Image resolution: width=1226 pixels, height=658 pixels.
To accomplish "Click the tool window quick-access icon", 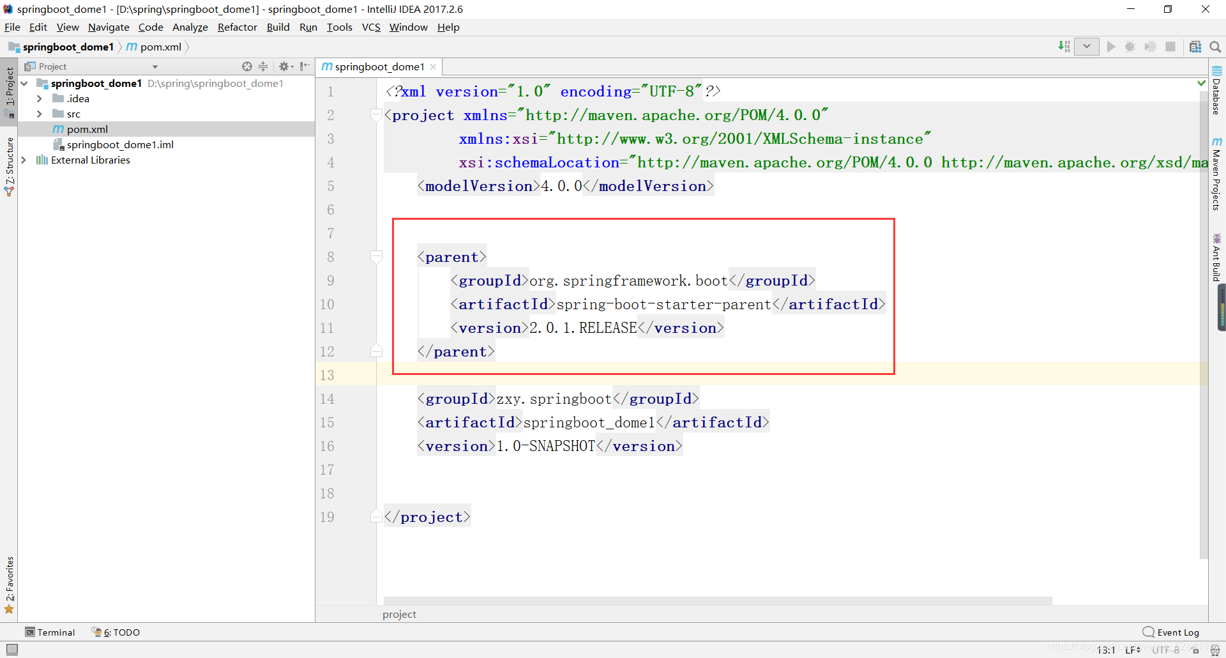I will [12, 649].
